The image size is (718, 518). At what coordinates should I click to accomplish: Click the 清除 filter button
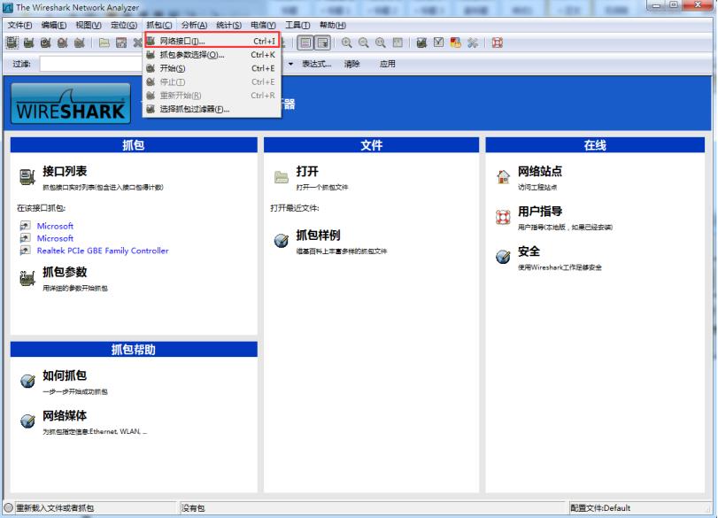(x=351, y=64)
